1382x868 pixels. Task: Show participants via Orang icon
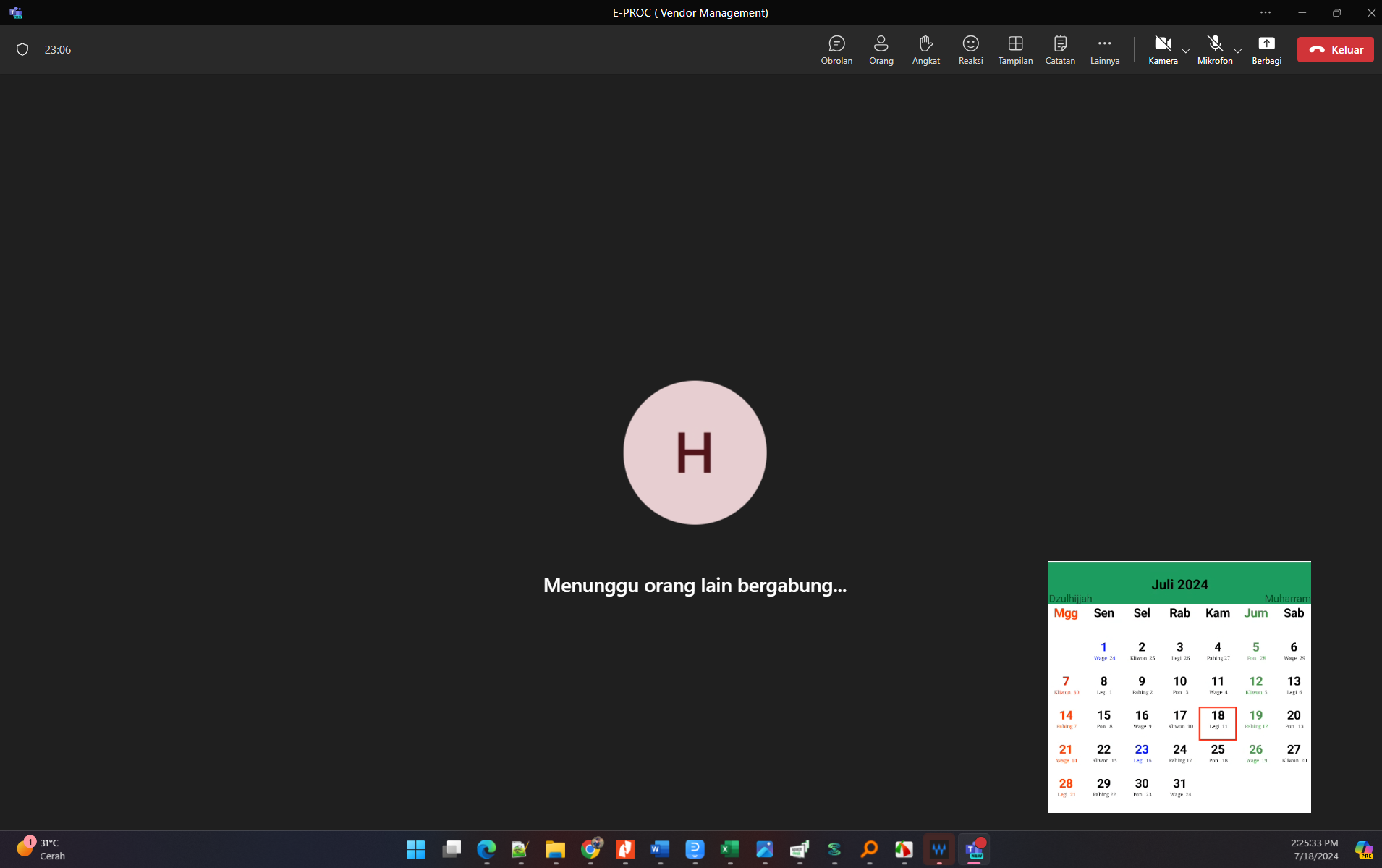click(x=881, y=49)
